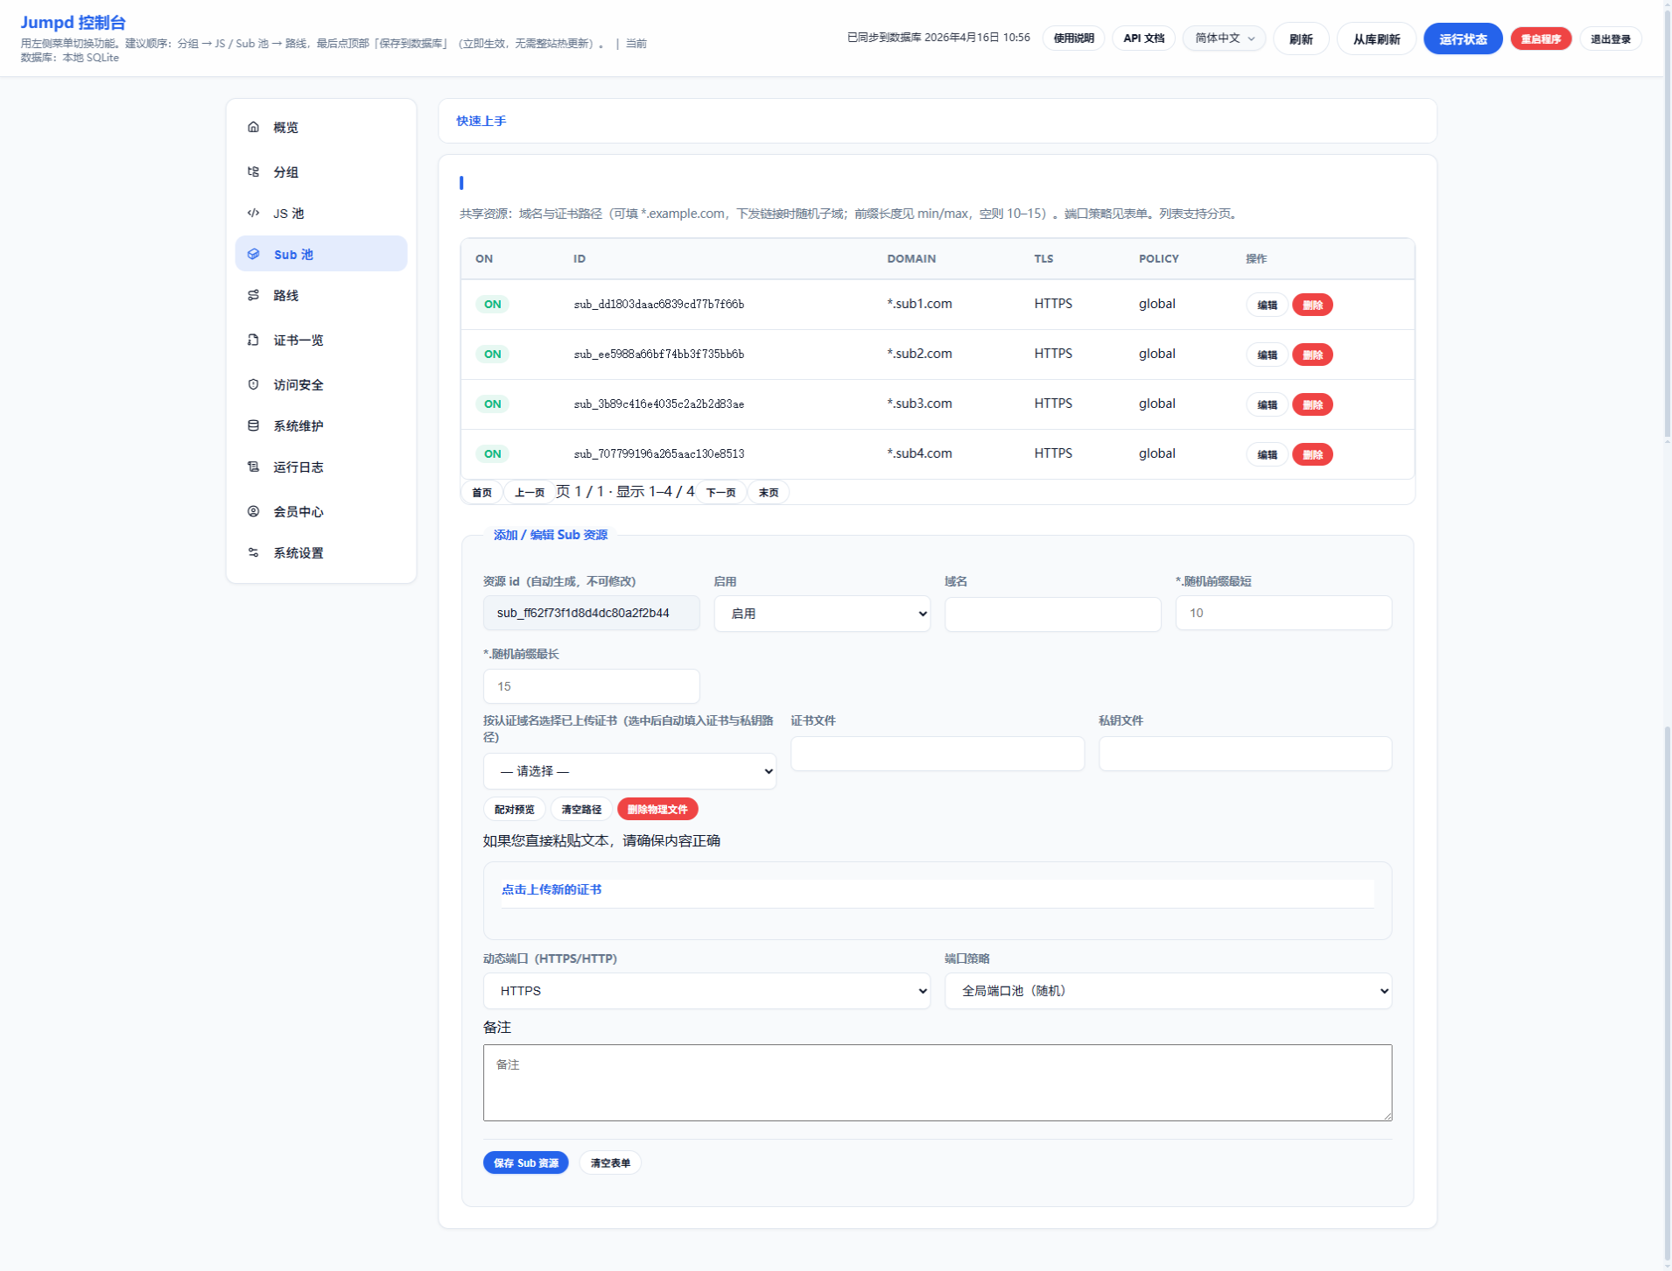Click the route icon beside 路线
The image size is (1672, 1271).
(253, 295)
